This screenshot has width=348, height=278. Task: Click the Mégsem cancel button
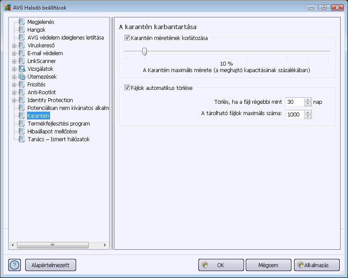click(268, 265)
